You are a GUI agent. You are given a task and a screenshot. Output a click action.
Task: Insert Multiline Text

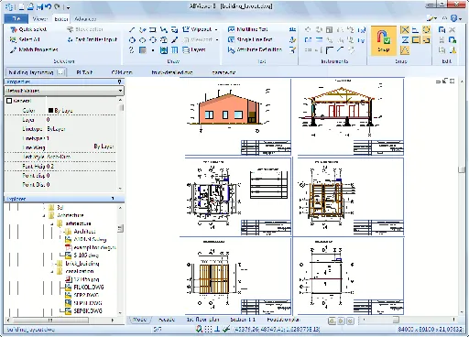click(x=247, y=29)
